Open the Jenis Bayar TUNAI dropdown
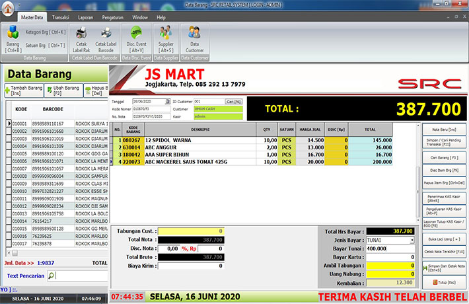The height and width of the screenshot is (304, 469). (x=412, y=240)
